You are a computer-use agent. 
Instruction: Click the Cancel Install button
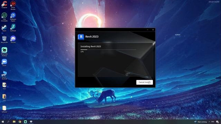pos(144,82)
